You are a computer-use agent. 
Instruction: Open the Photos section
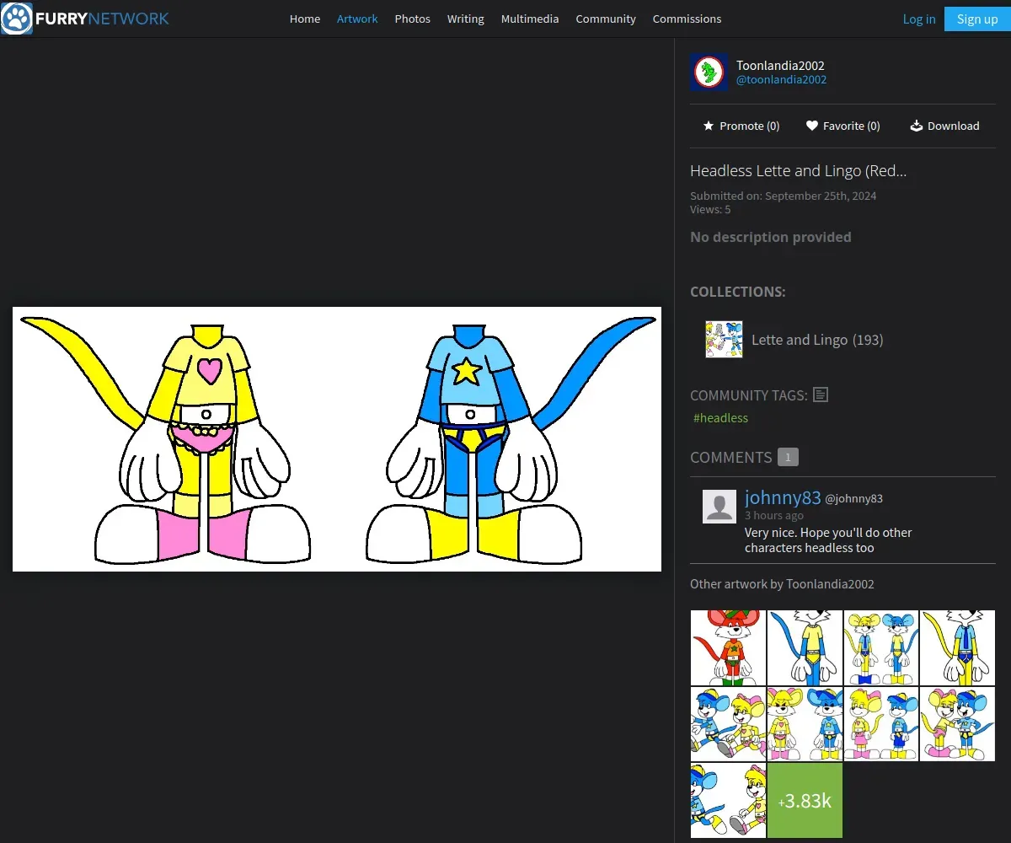coord(412,19)
